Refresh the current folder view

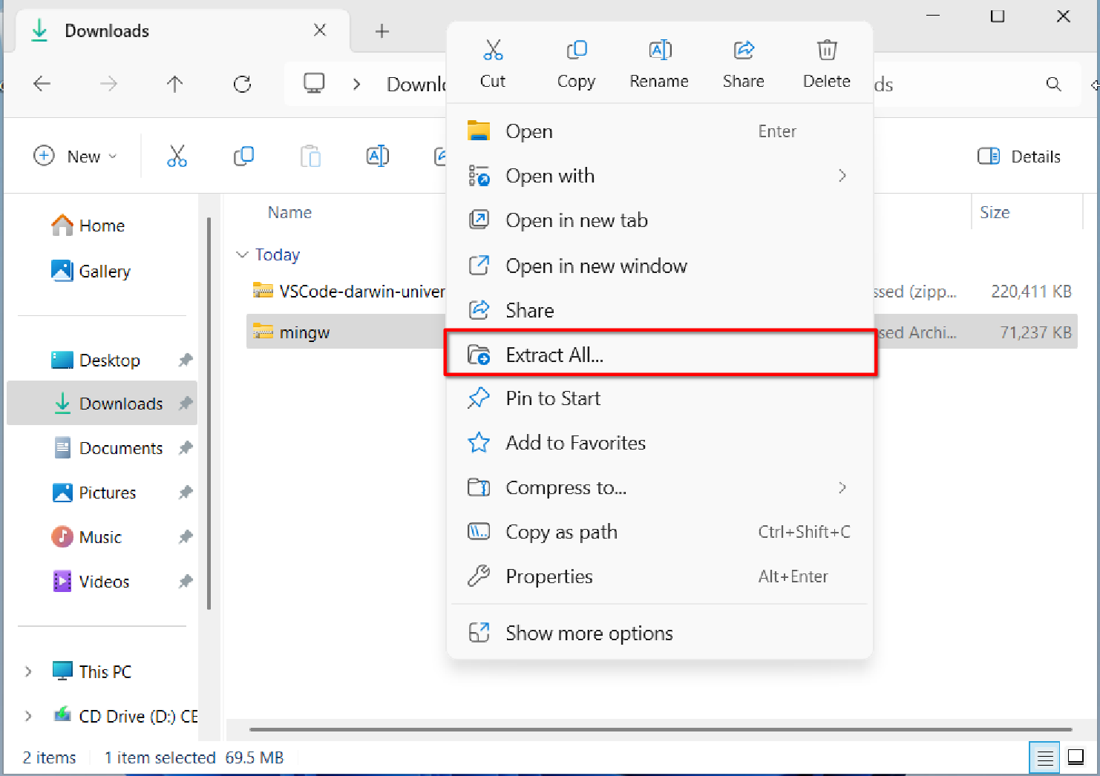coord(242,84)
